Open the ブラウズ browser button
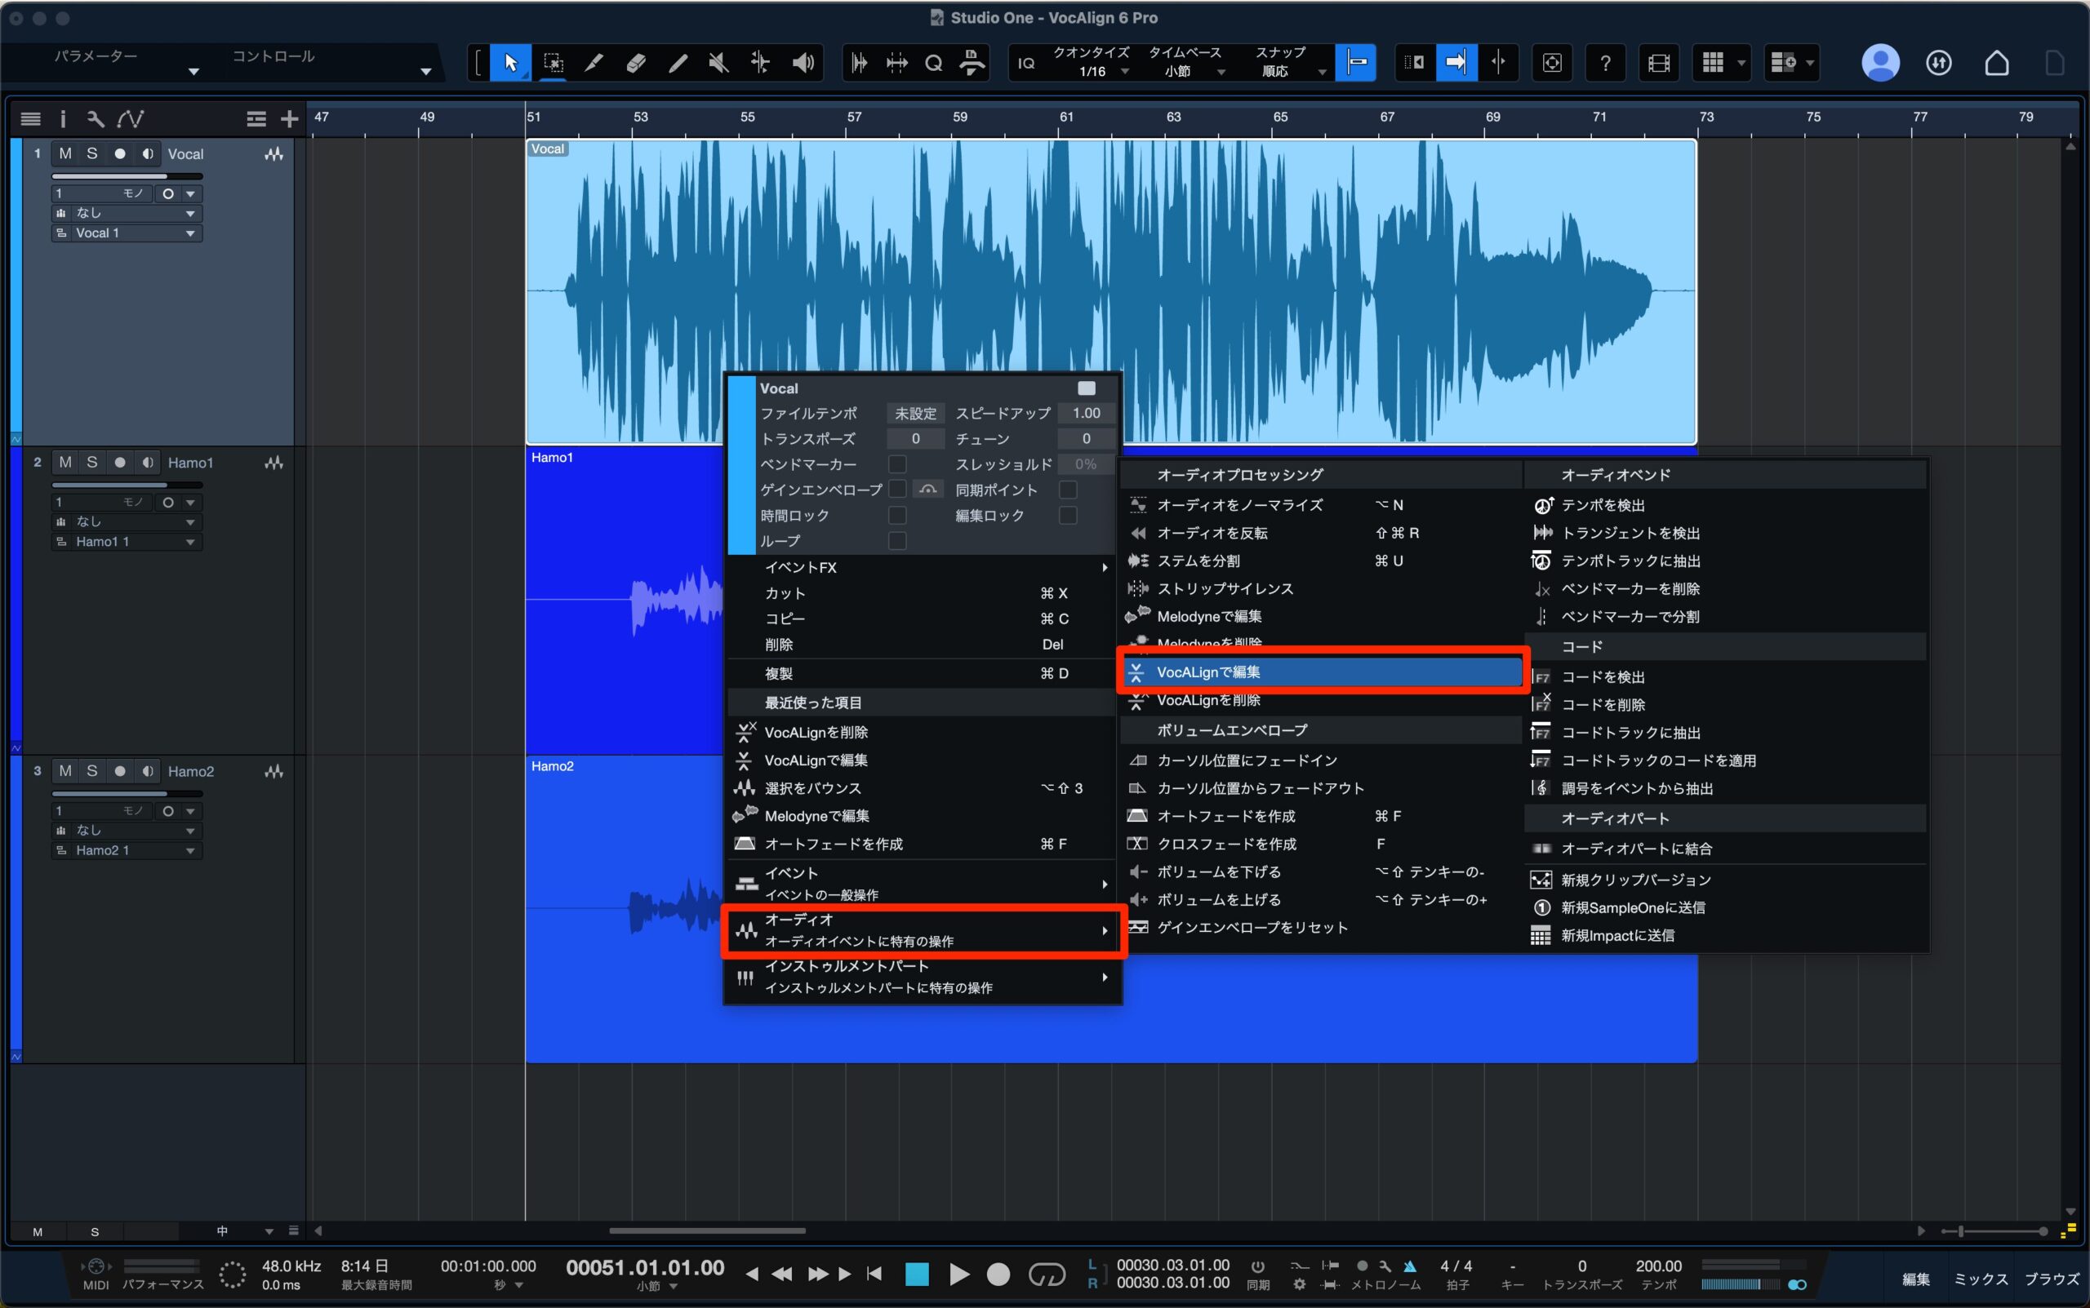Image resolution: width=2090 pixels, height=1308 pixels. (x=2051, y=1279)
